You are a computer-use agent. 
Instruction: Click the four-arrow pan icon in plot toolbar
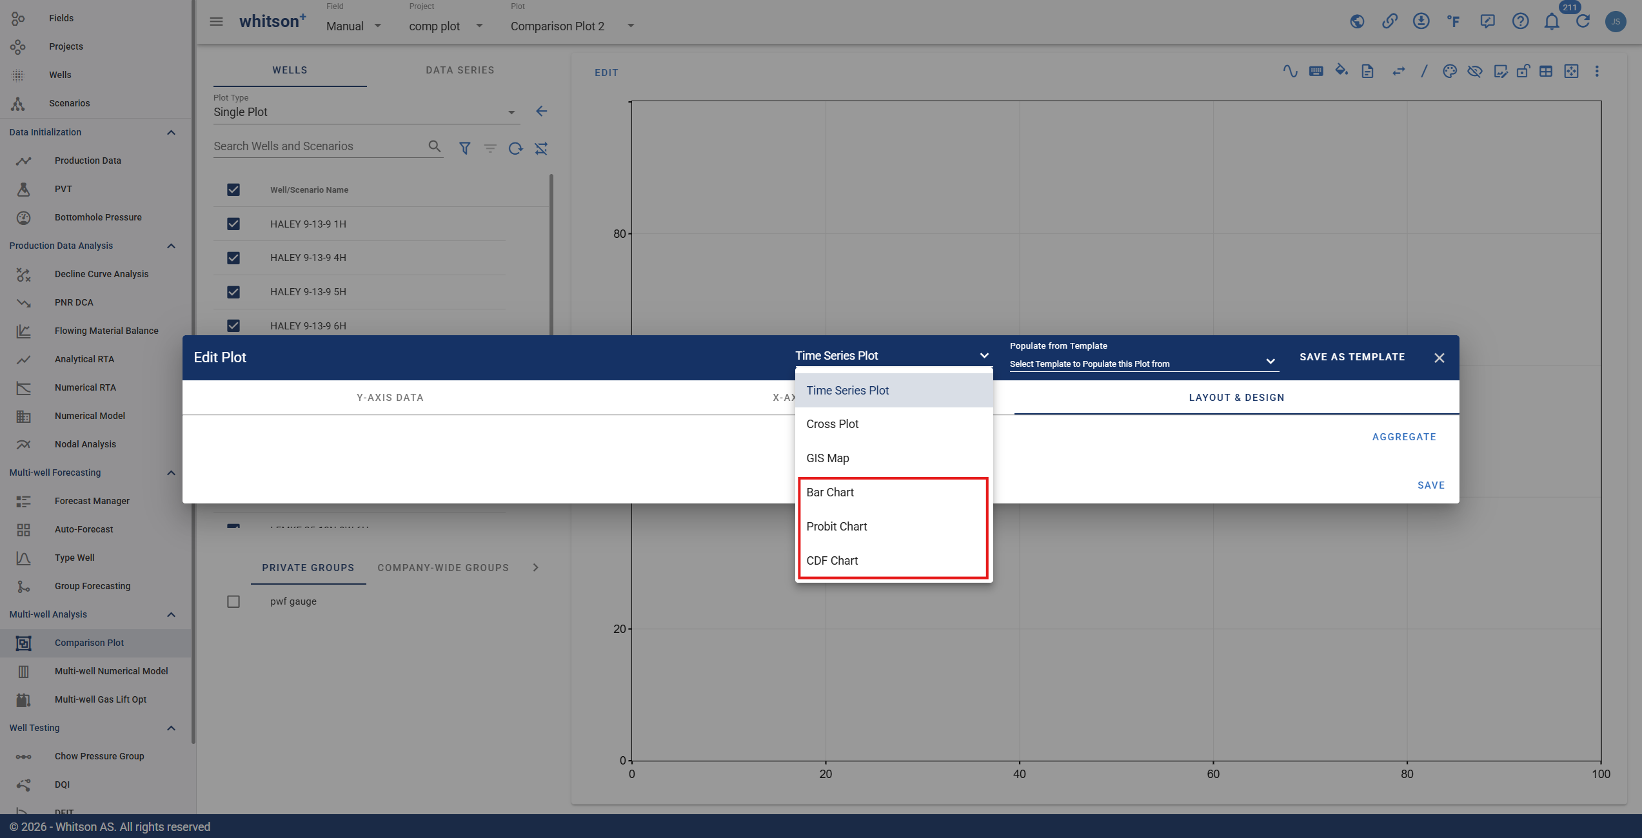[x=1572, y=71]
